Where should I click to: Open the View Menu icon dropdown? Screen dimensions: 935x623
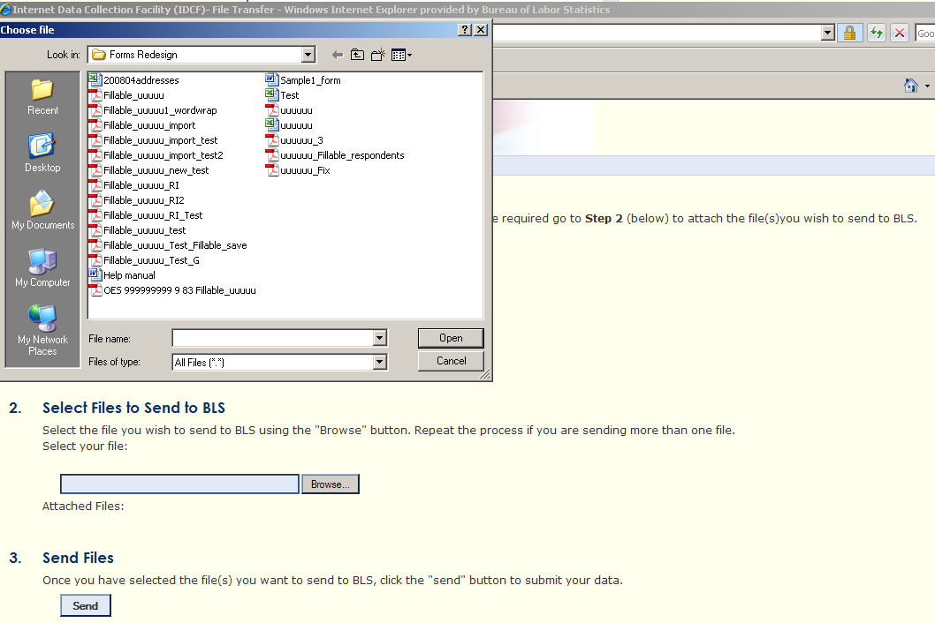point(401,55)
